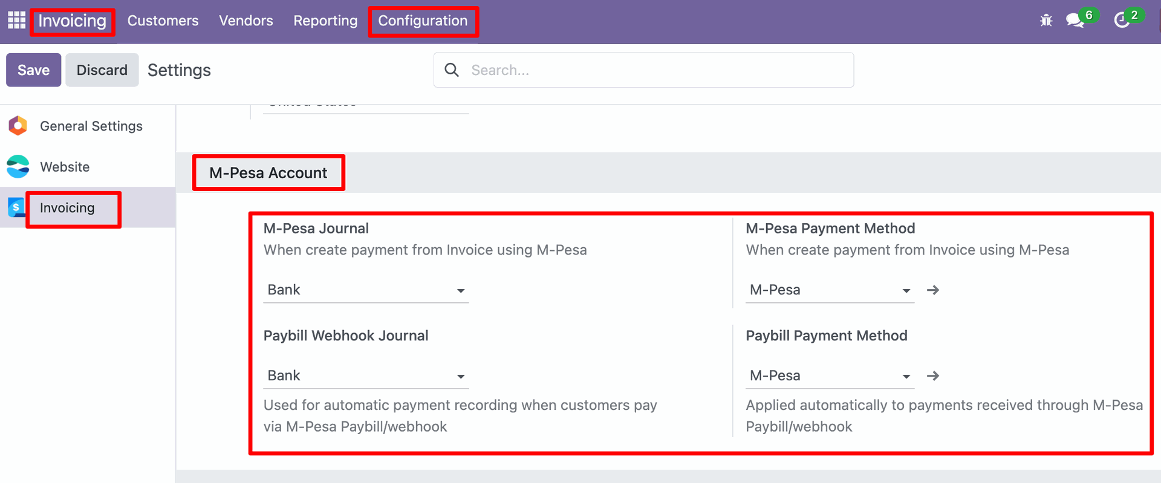1161x483 pixels.
Task: Click the search magnifier icon
Action: [x=452, y=70]
